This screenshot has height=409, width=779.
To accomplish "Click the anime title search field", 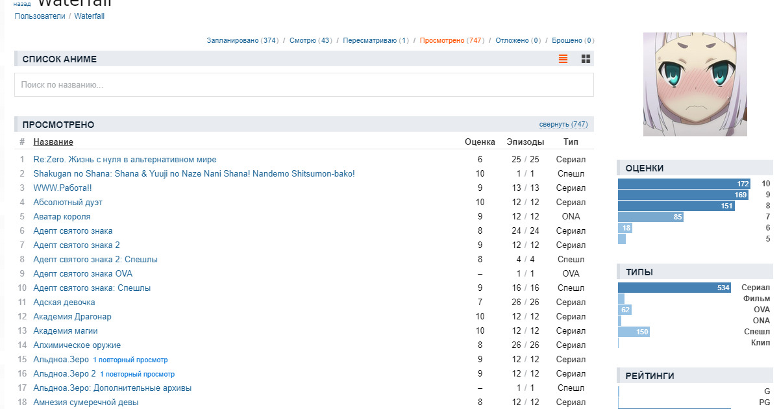I will (x=304, y=85).
